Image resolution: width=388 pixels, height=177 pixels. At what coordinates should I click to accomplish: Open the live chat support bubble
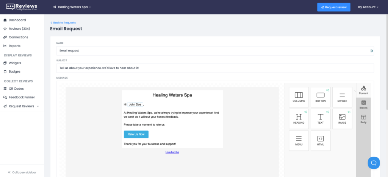(374, 163)
